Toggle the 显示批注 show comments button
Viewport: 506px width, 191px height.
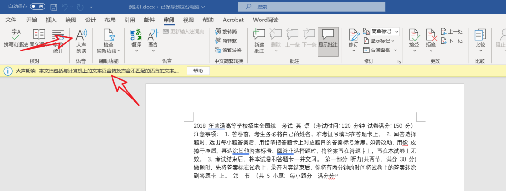[328, 41]
